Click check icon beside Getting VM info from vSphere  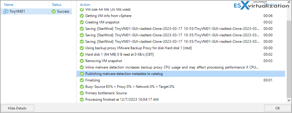(x=82, y=16)
